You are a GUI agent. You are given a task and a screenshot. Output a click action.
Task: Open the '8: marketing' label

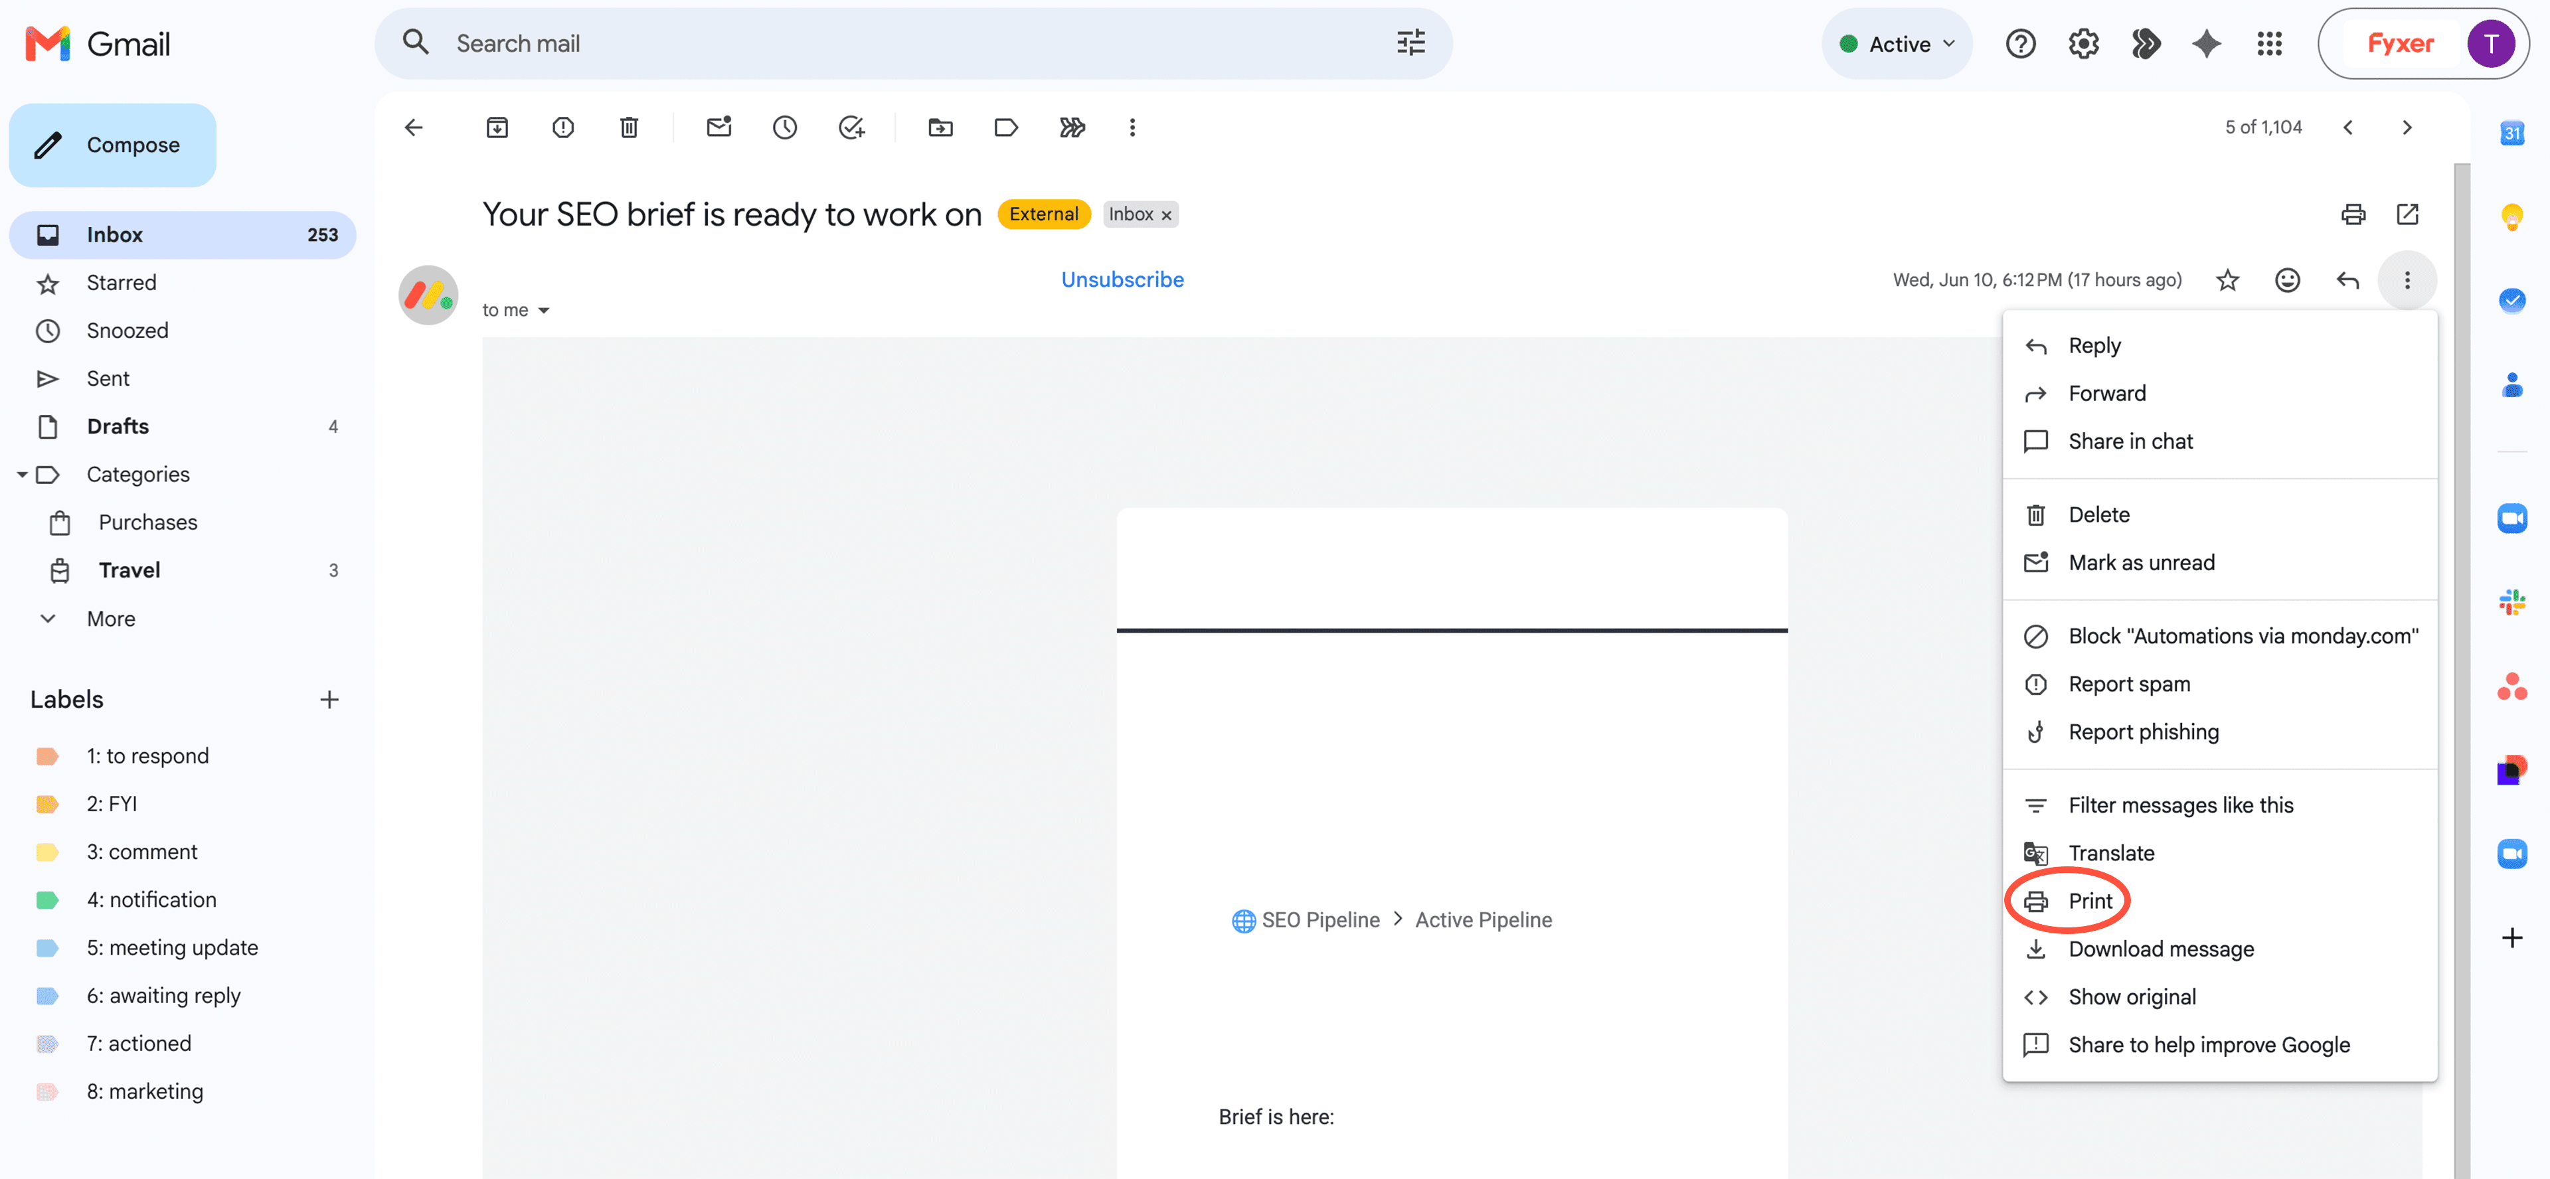[x=182, y=1092]
